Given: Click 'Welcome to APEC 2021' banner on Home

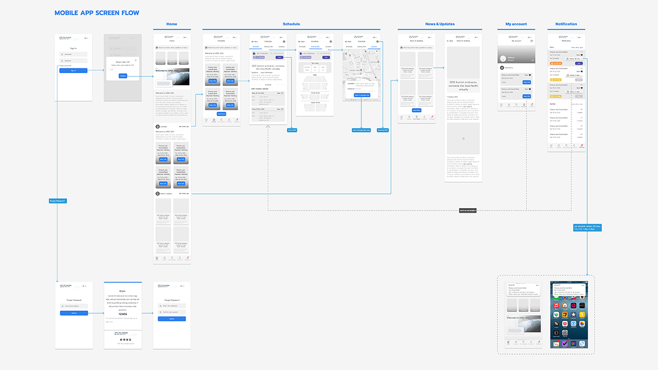Looking at the screenshot, I should click(172, 77).
